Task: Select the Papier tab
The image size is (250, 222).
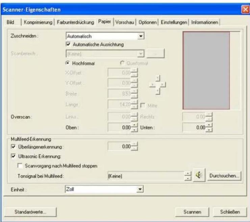Action: coord(104,21)
